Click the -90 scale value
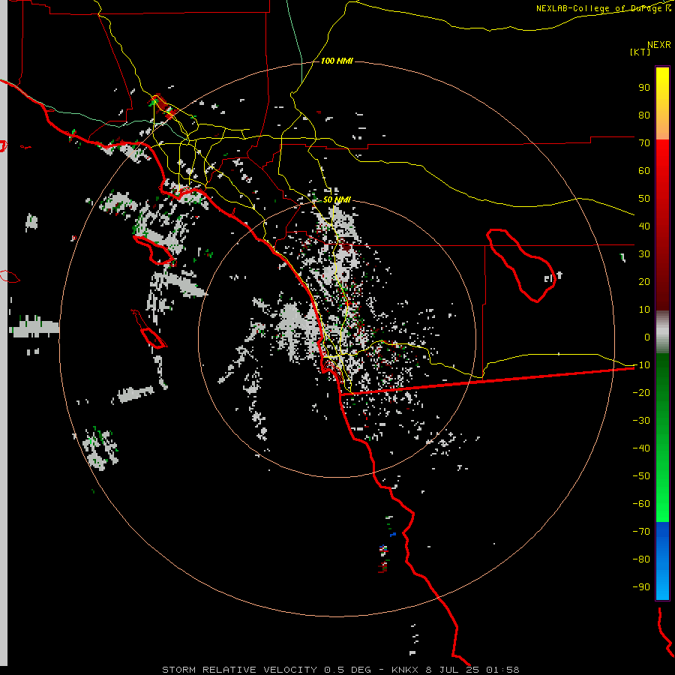 coord(641,587)
